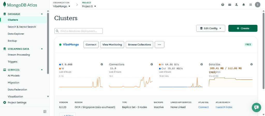
Task: Collapse the DATABASE sidebar section
Action: [x=42, y=14]
